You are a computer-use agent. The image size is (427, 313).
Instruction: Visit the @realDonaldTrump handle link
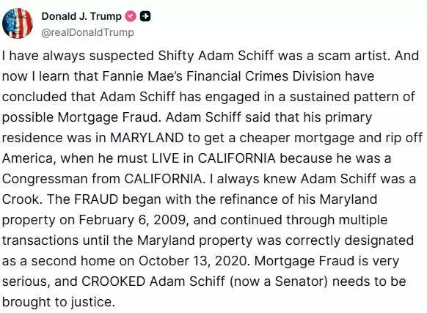88,32
